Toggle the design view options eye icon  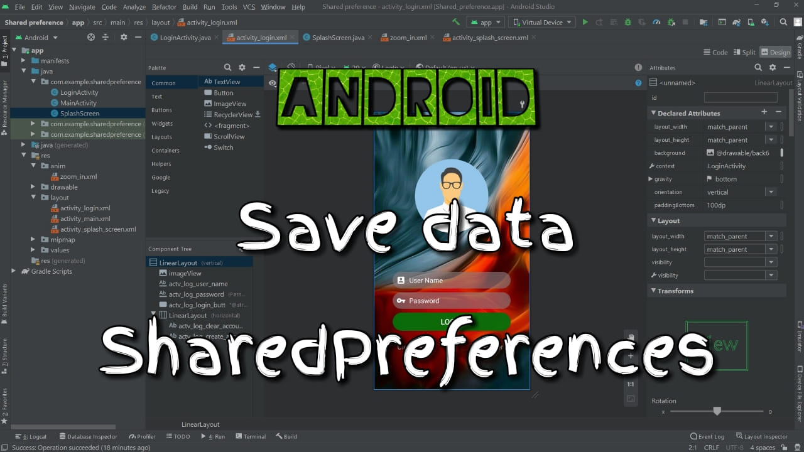click(x=273, y=83)
